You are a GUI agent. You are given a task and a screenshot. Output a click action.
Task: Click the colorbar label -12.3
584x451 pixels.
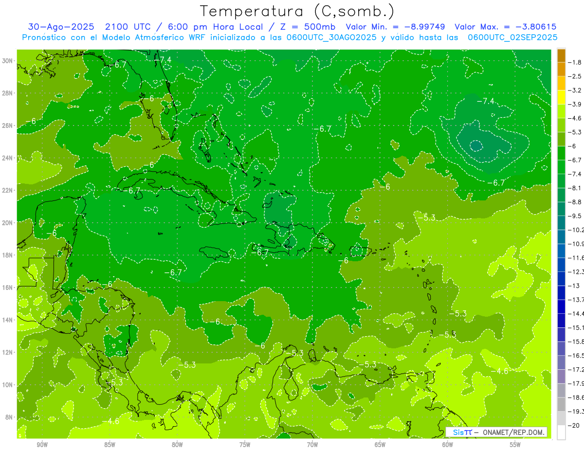click(x=576, y=272)
